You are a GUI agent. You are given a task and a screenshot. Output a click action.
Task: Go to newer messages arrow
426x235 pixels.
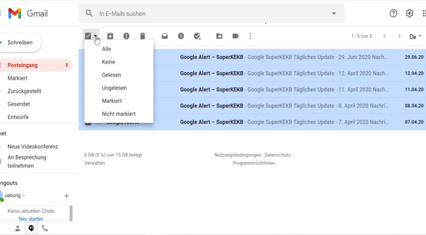tap(384, 36)
